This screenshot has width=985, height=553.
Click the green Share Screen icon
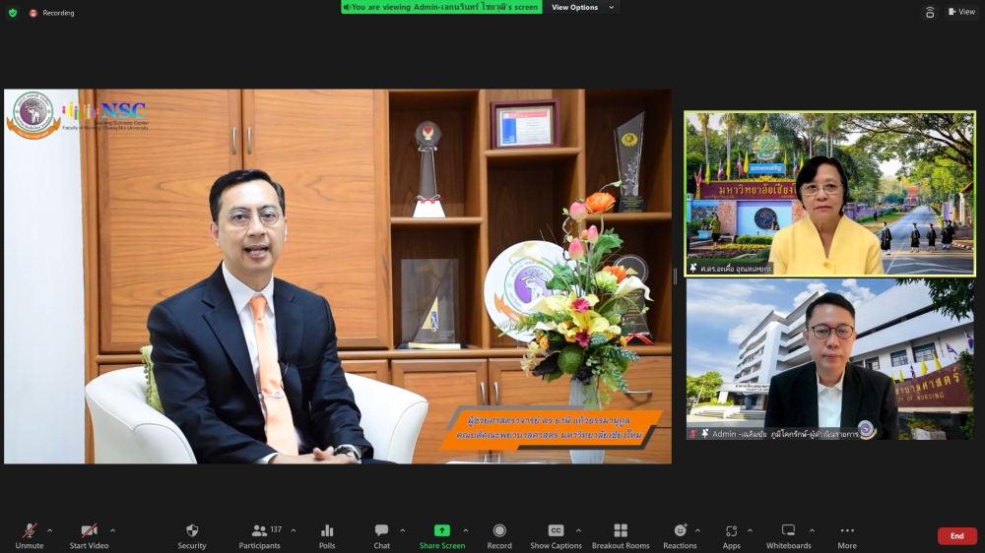(442, 531)
